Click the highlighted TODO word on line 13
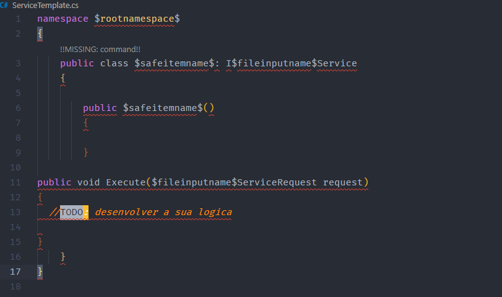The height and width of the screenshot is (297, 502). pyautogui.click(x=72, y=212)
